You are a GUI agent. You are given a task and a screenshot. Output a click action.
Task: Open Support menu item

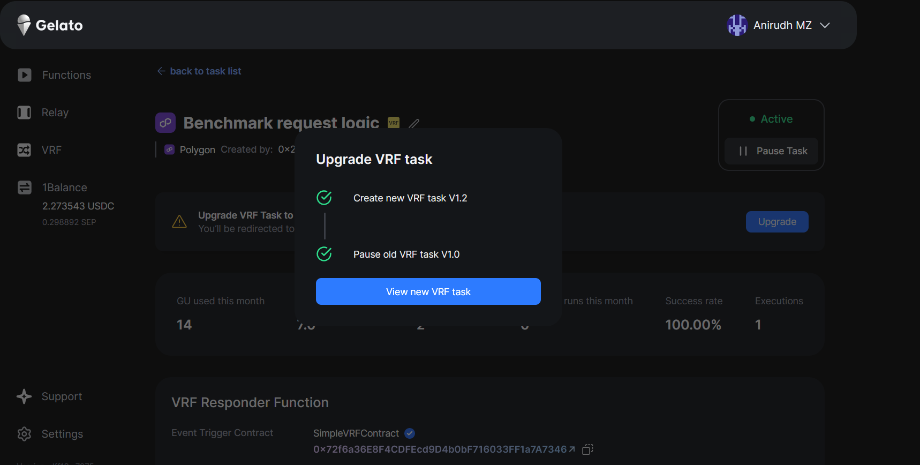[x=62, y=396]
